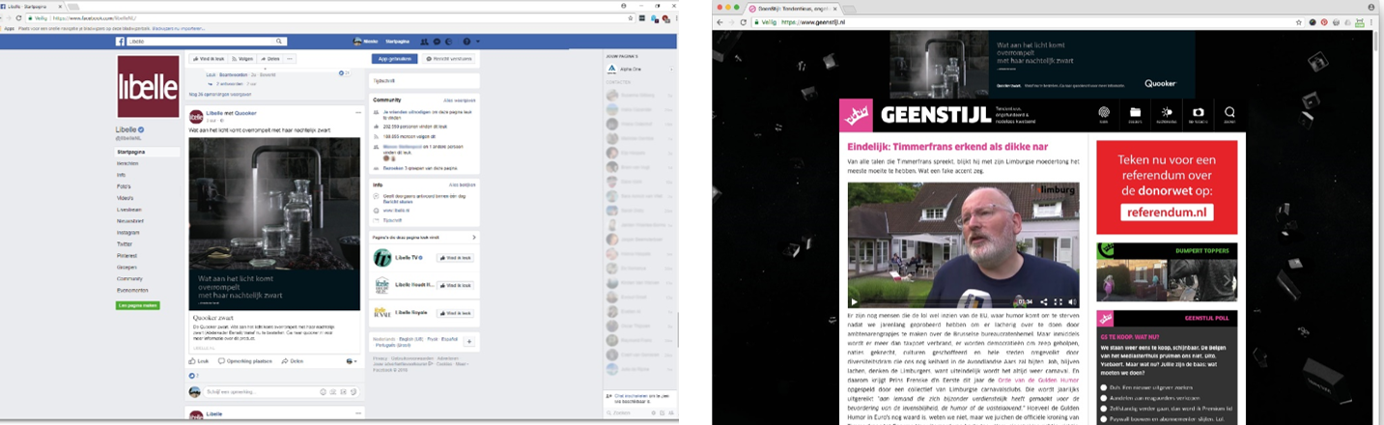Bookmark the GeenStijl page with star

coord(1299,21)
